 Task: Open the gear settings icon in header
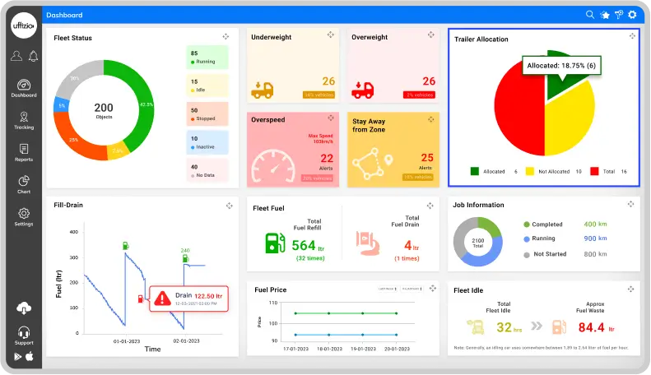[x=632, y=15]
